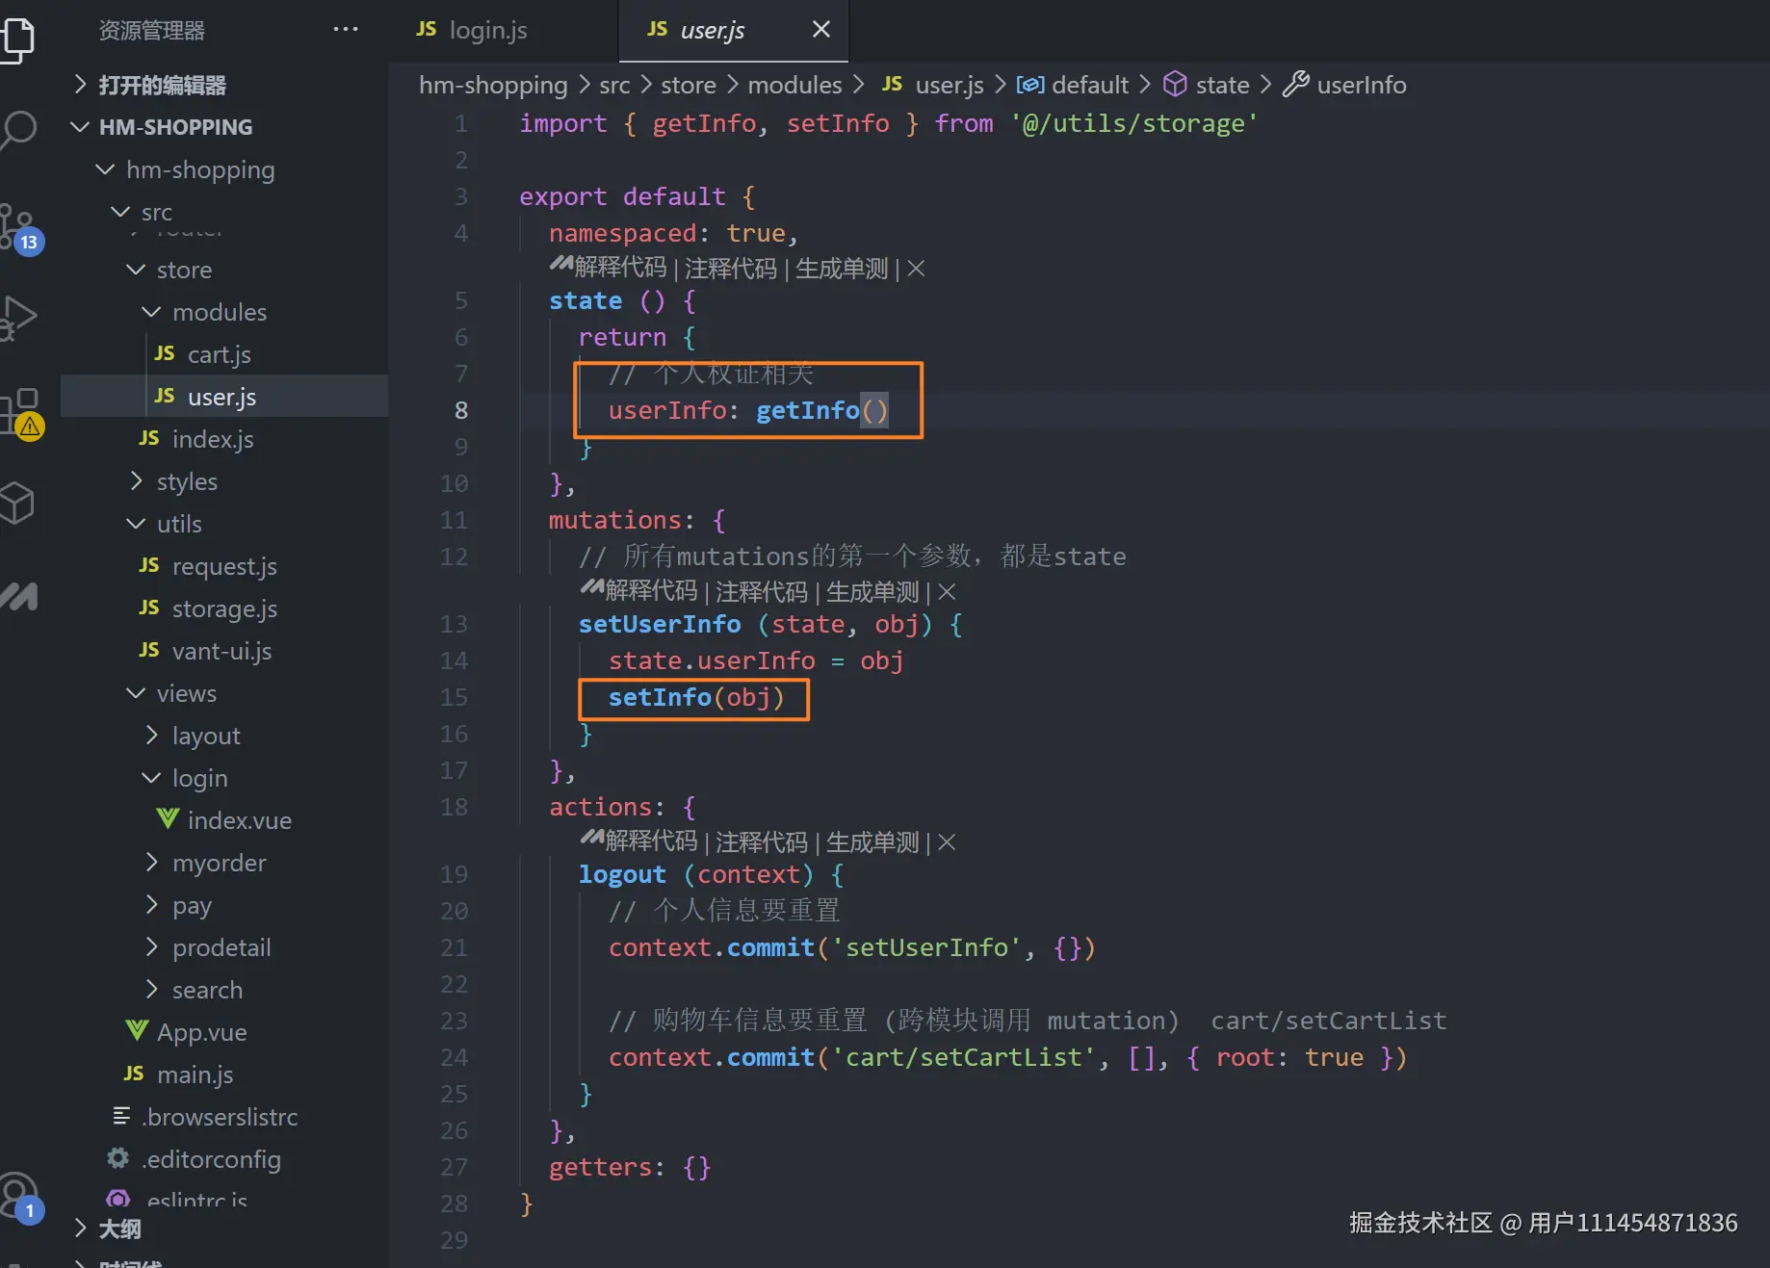
Task: Open the Search view in the activity bar
Action: coord(17,130)
